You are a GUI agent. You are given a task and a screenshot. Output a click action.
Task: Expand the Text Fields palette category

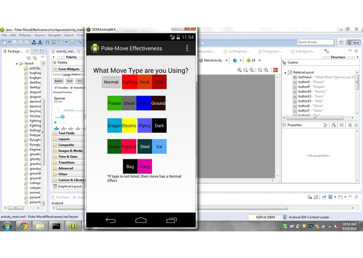click(68, 133)
